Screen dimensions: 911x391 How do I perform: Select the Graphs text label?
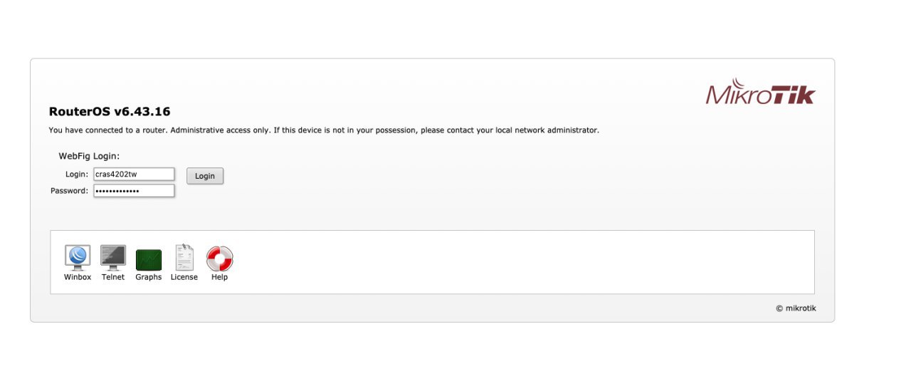click(x=149, y=277)
